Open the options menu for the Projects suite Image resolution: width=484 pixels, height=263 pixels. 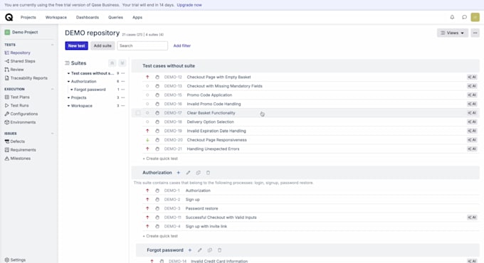point(123,97)
